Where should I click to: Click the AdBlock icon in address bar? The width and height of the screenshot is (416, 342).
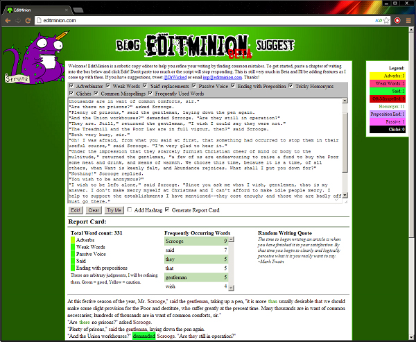point(379,20)
